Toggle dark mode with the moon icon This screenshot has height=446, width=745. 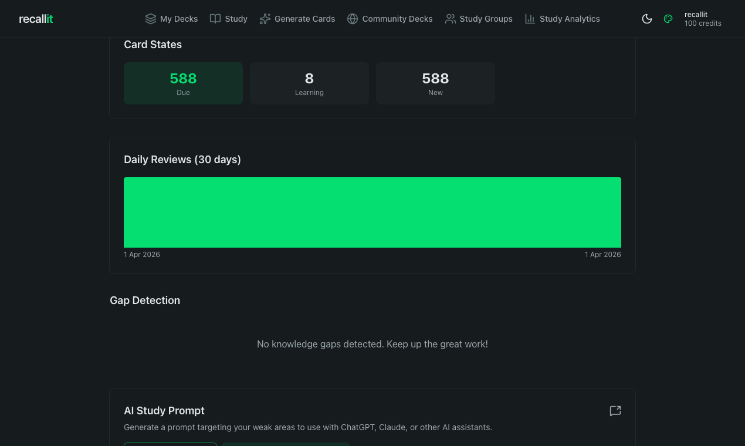(x=646, y=18)
